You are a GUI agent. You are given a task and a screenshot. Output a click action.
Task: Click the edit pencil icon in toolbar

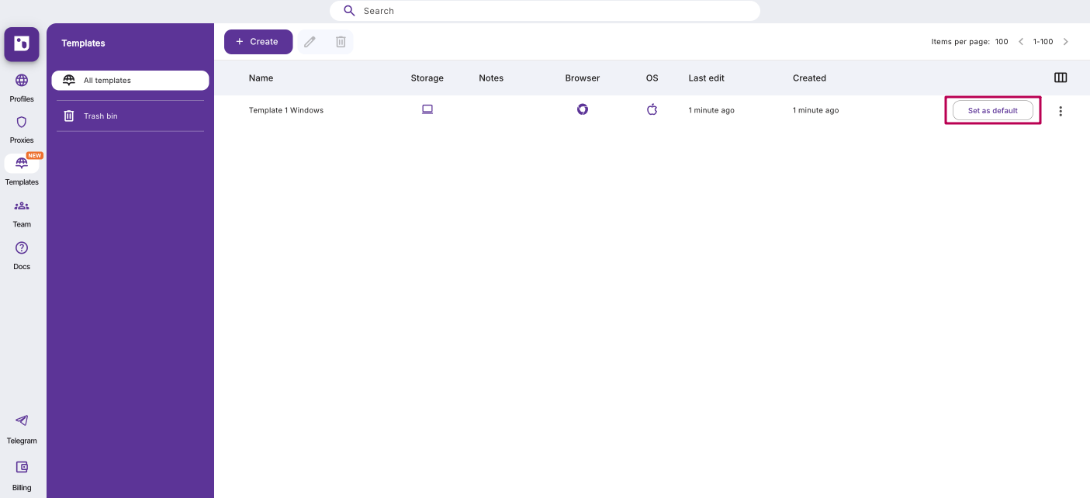pos(310,42)
